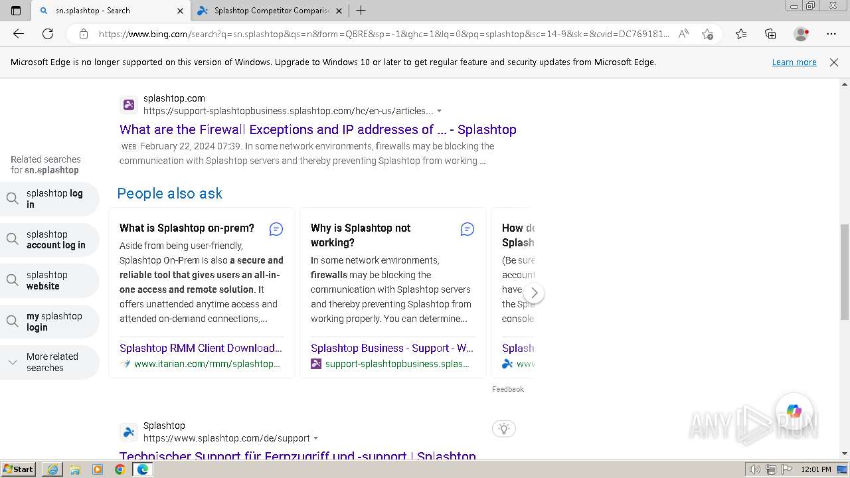Image resolution: width=850 pixels, height=478 pixels.
Task: Open the tab actions menu icon
Action: pos(16,11)
